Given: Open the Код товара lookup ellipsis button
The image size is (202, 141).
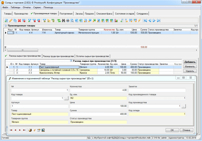Looking at the screenshot, I should [x=66, y=98].
